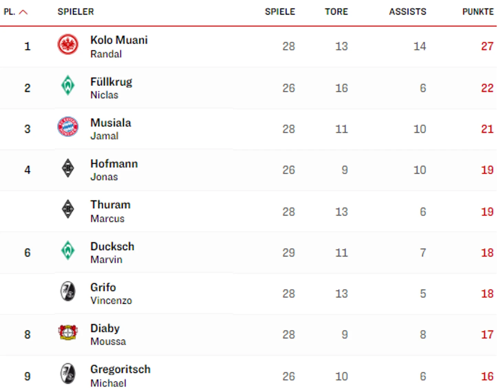
Task: Sort table by the TORE column
Action: 336,12
